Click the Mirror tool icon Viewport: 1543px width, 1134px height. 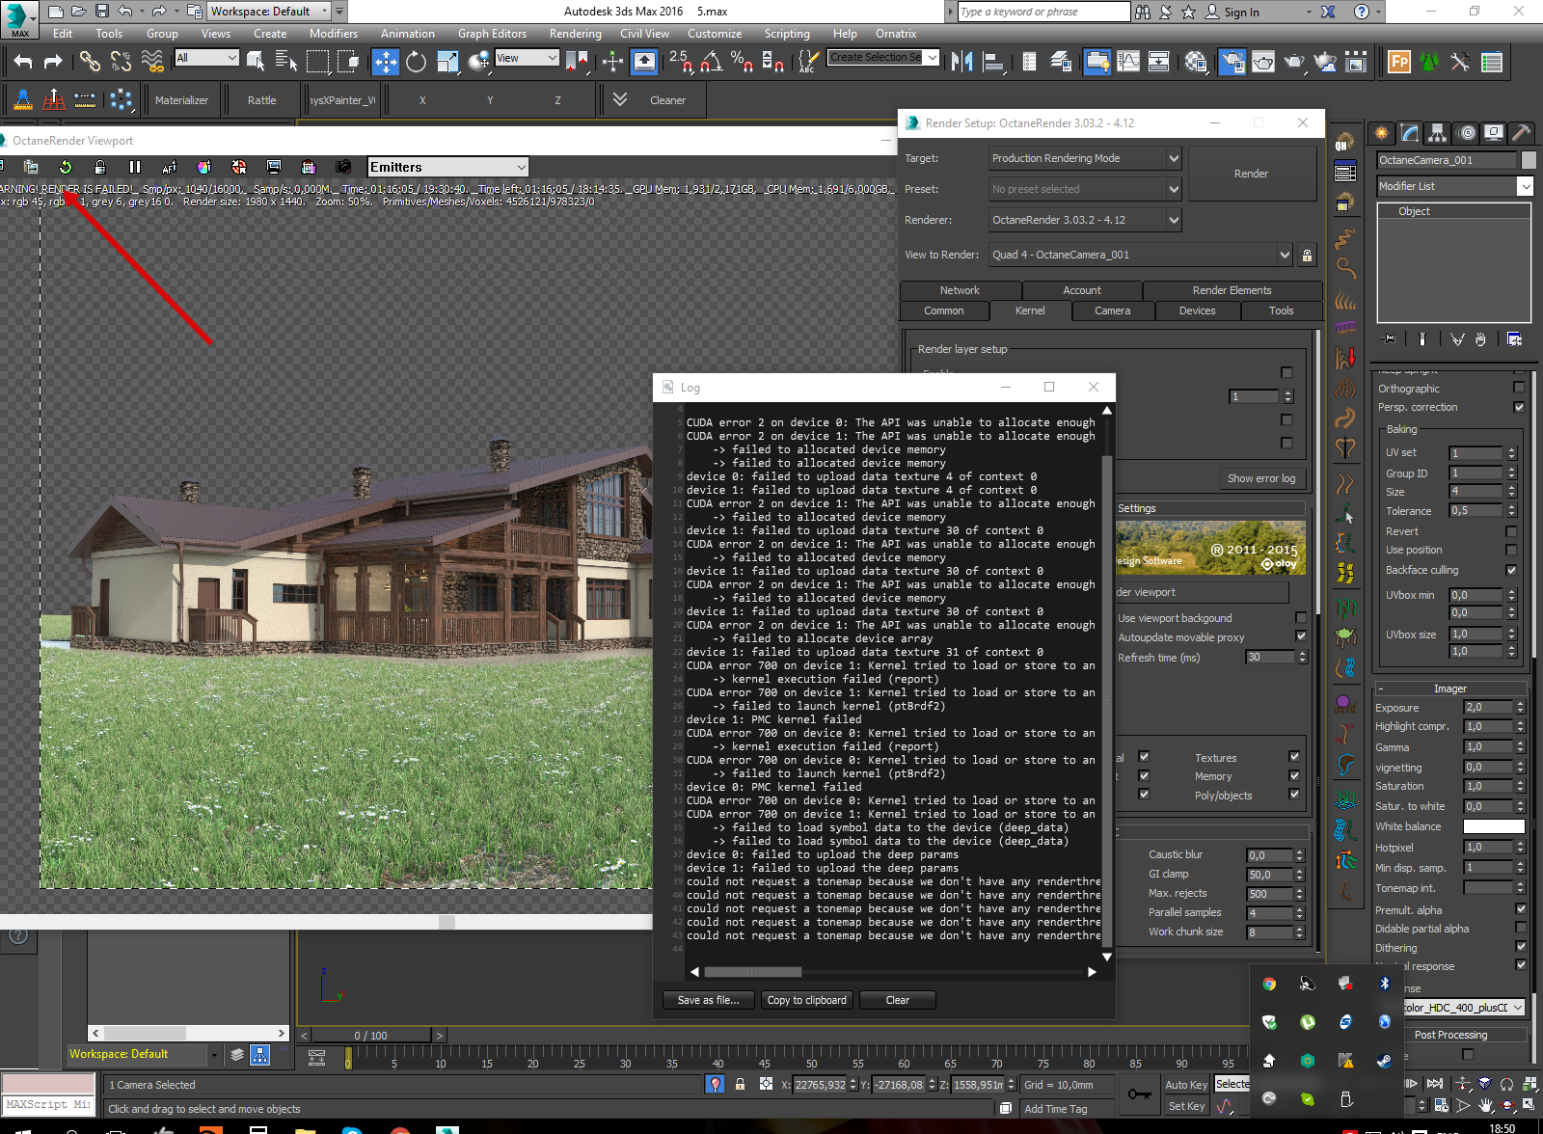point(961,62)
